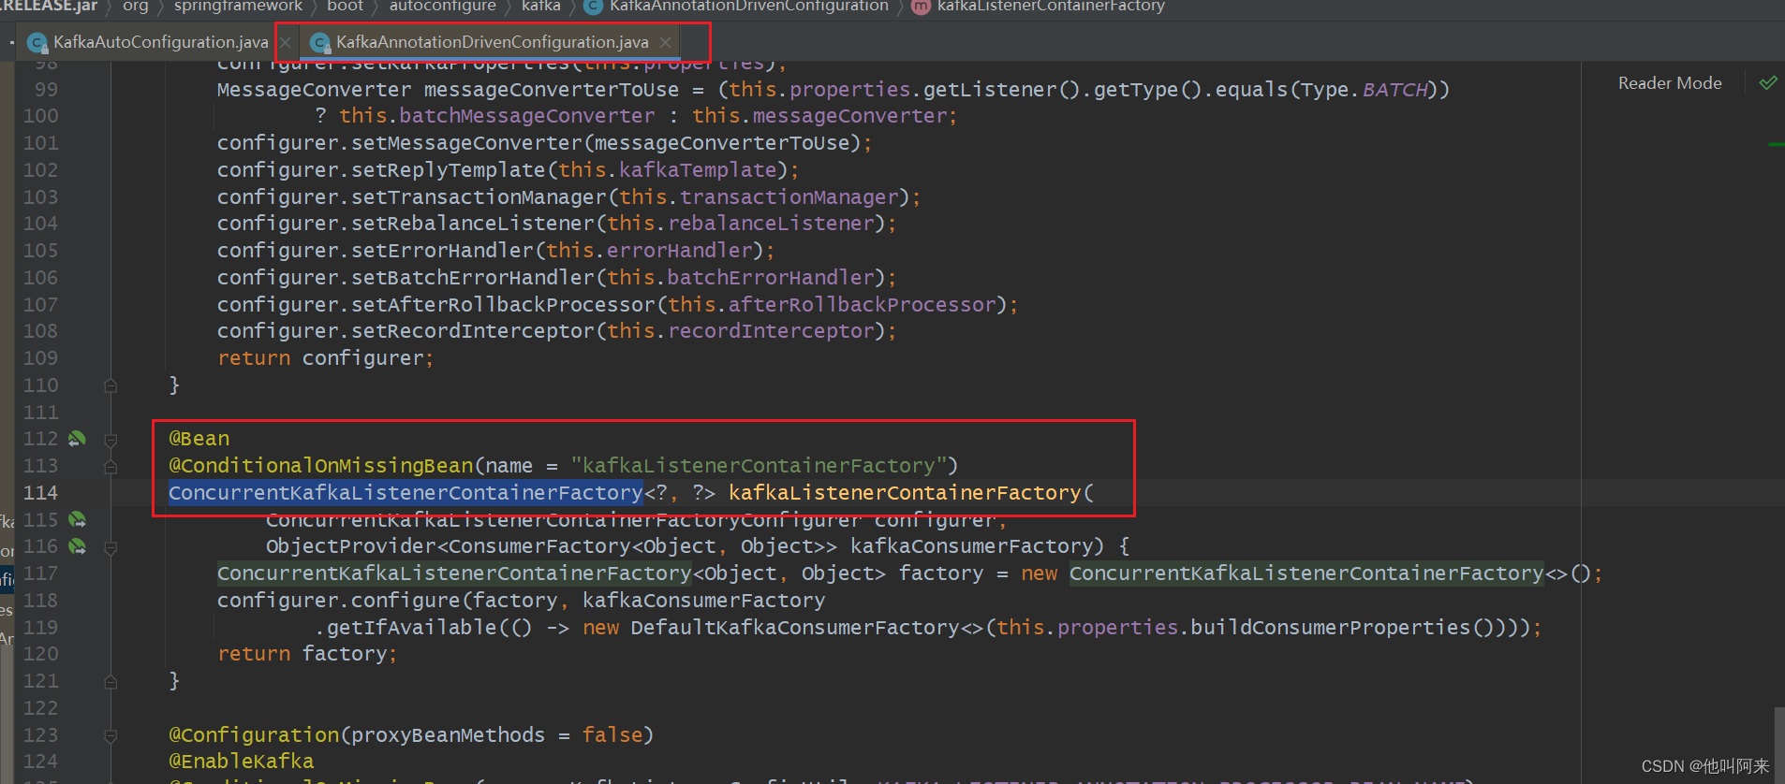Click KafkaAnnotationDrivenConfiguration class in breadcrumb
The height and width of the screenshot is (784, 1785).
point(748,7)
